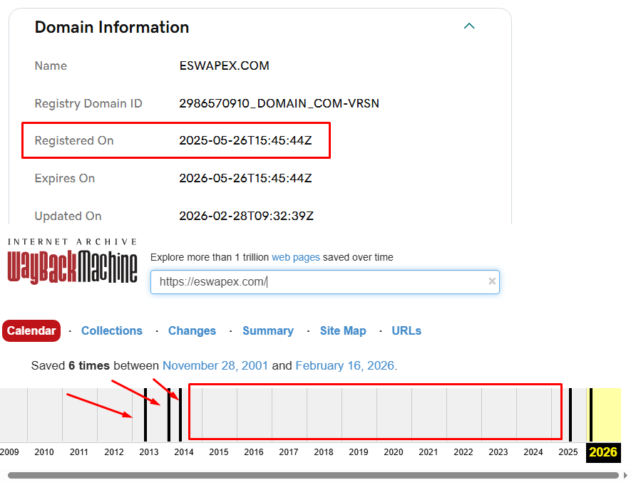Image resolution: width=631 pixels, height=485 pixels.
Task: Click the scrollbar right arrow
Action: (625, 475)
